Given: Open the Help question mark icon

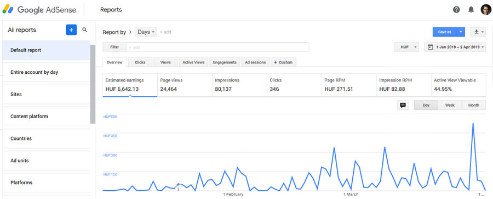Looking at the screenshot, I should click(456, 10).
